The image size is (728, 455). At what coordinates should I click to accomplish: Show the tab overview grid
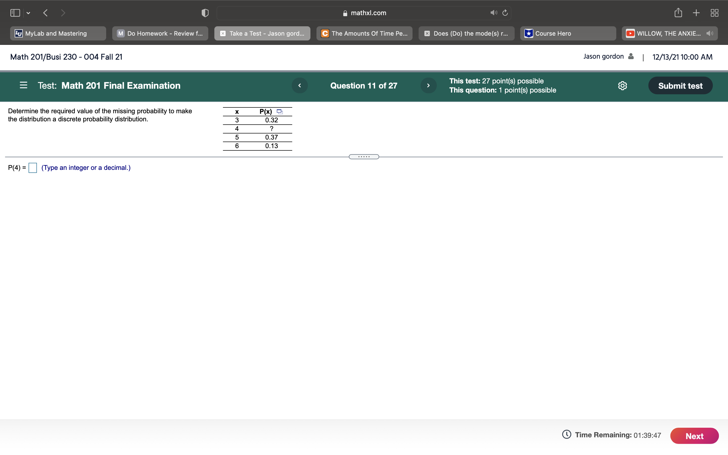(x=714, y=13)
